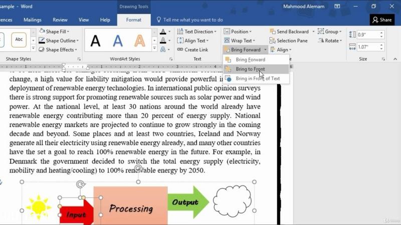Open Shape Outline options
401x225 pixels.
59,40
